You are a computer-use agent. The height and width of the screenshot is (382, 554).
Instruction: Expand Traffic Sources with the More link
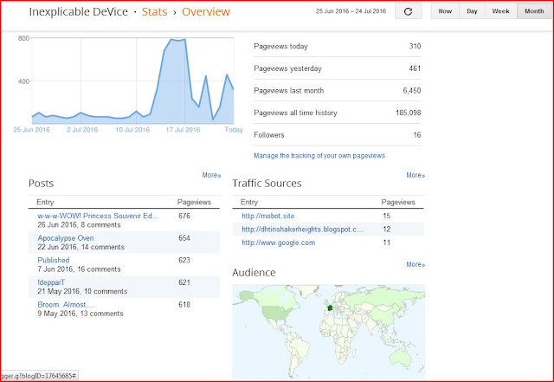click(x=415, y=175)
